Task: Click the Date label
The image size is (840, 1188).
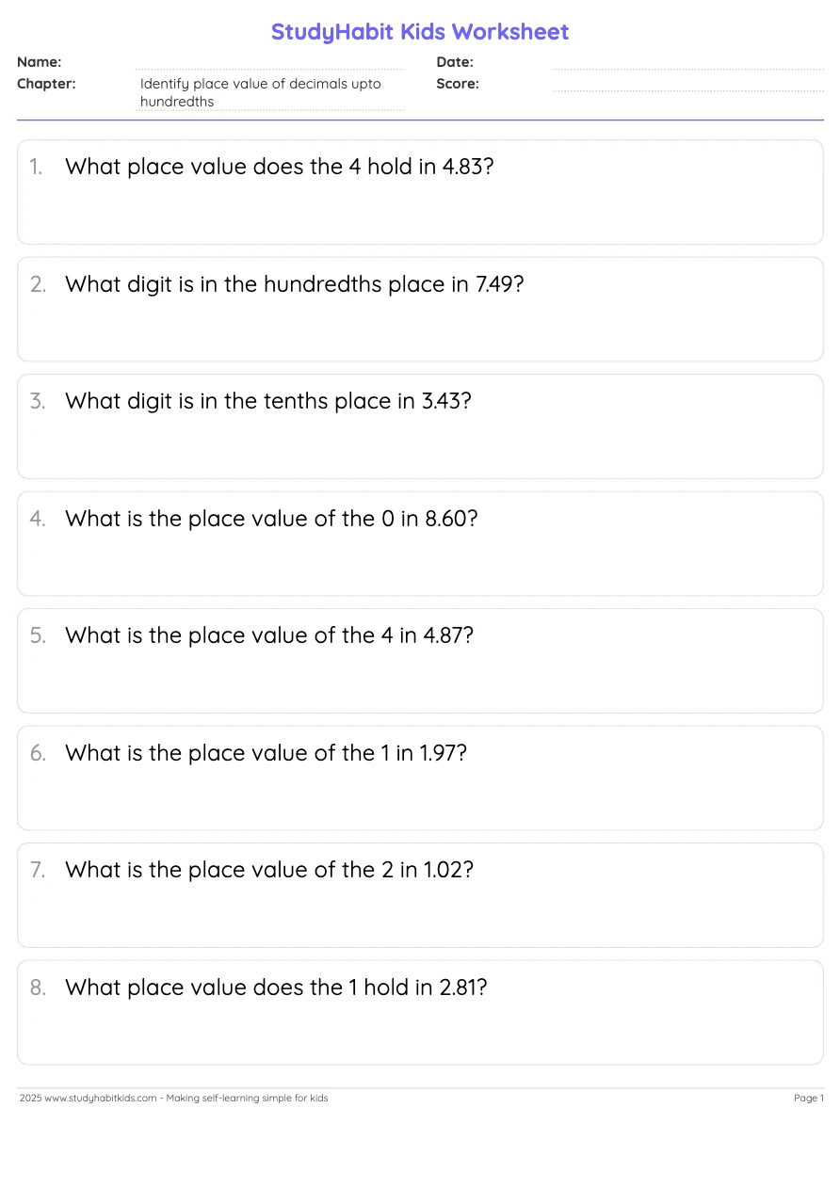Action: pyautogui.click(x=455, y=62)
